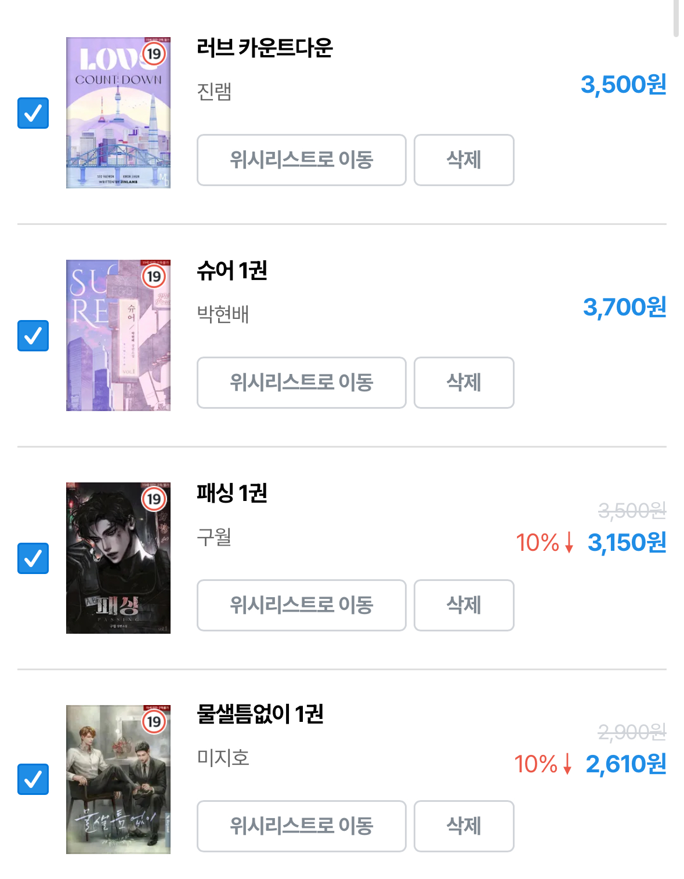
Task: Open the 패싱 1권 title link
Action: 231,493
